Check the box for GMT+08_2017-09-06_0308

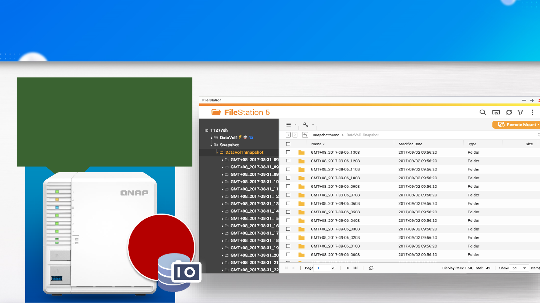coord(288,229)
